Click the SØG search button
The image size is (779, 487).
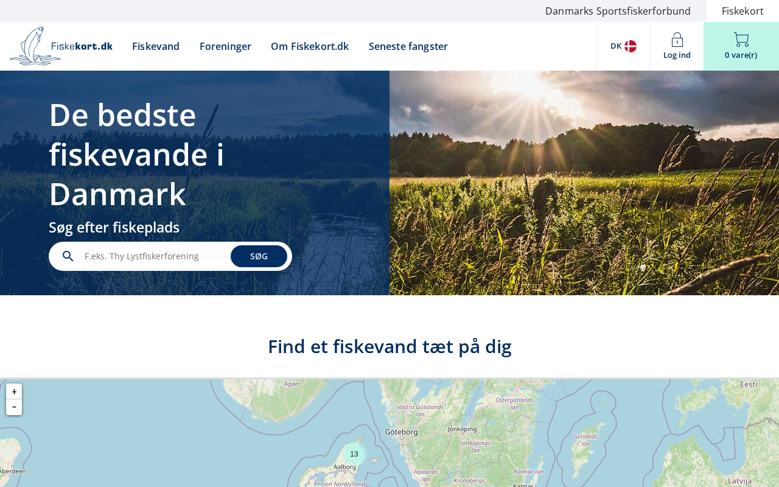(259, 256)
